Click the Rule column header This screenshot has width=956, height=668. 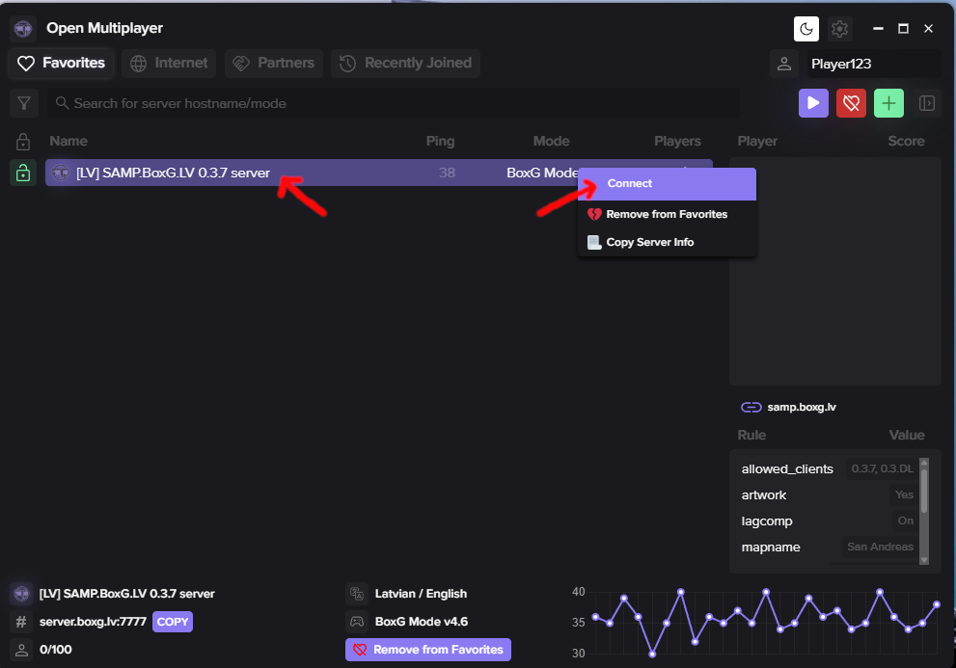[x=751, y=435]
